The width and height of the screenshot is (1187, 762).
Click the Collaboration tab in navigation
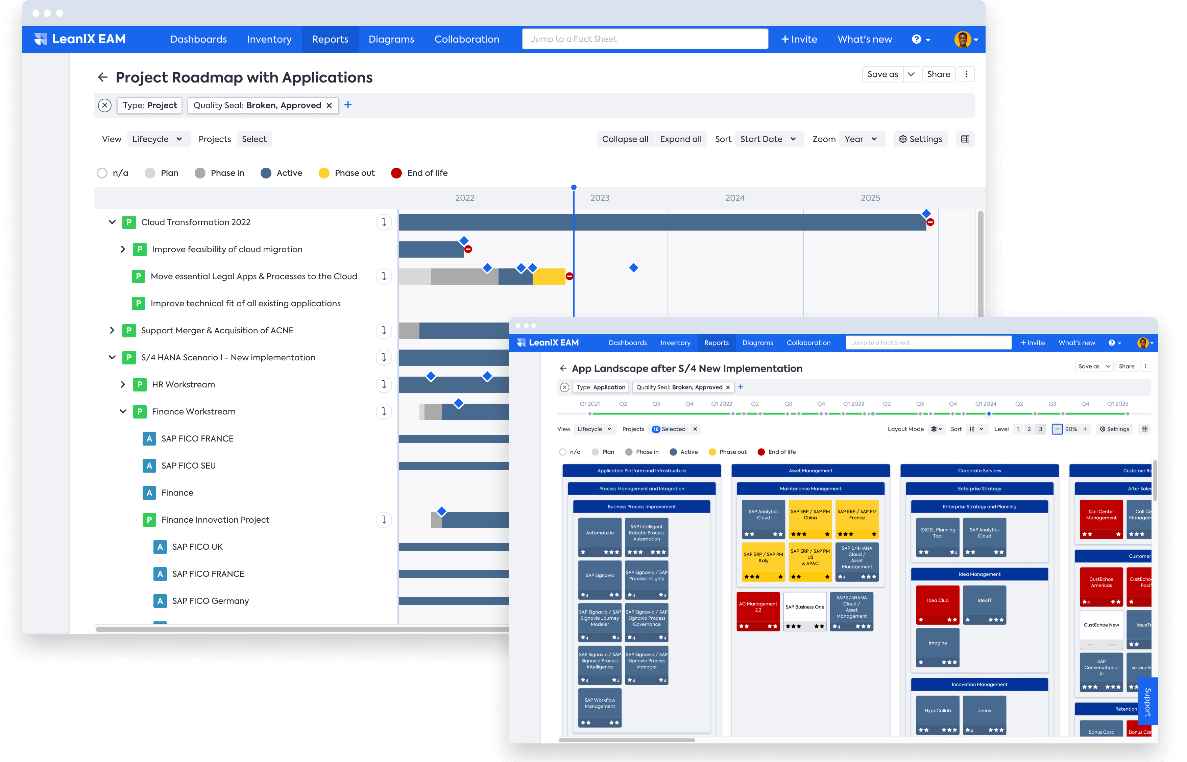coord(466,38)
